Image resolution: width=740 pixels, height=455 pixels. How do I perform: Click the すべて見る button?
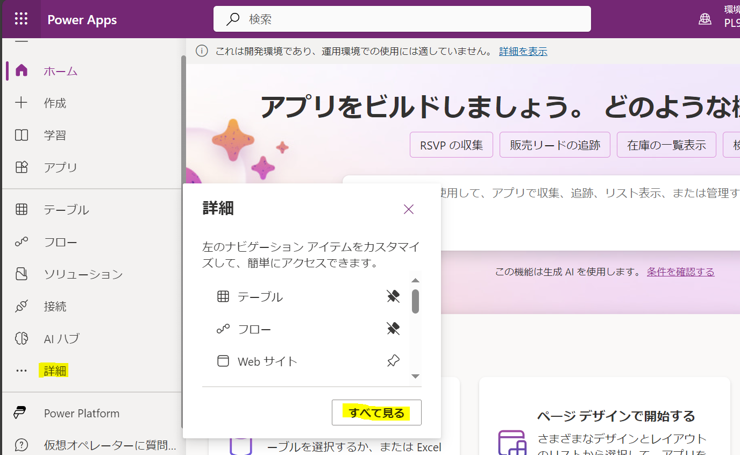click(376, 413)
